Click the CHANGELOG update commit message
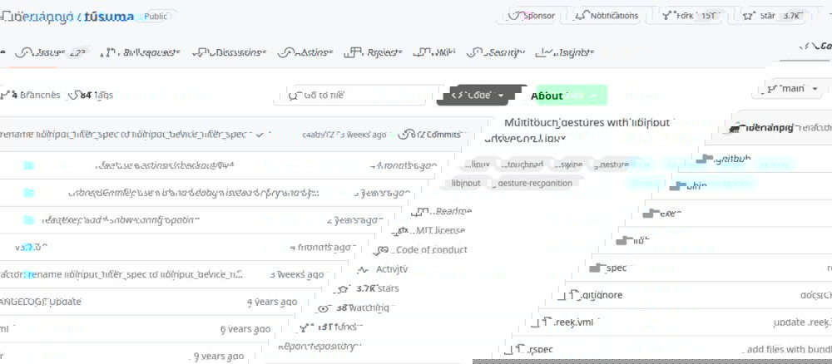The image size is (832, 364). point(40,302)
